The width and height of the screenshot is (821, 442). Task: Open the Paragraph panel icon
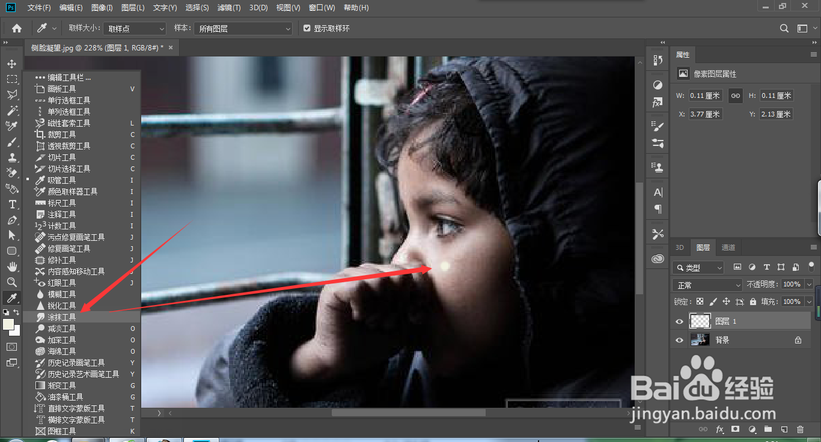(x=658, y=210)
